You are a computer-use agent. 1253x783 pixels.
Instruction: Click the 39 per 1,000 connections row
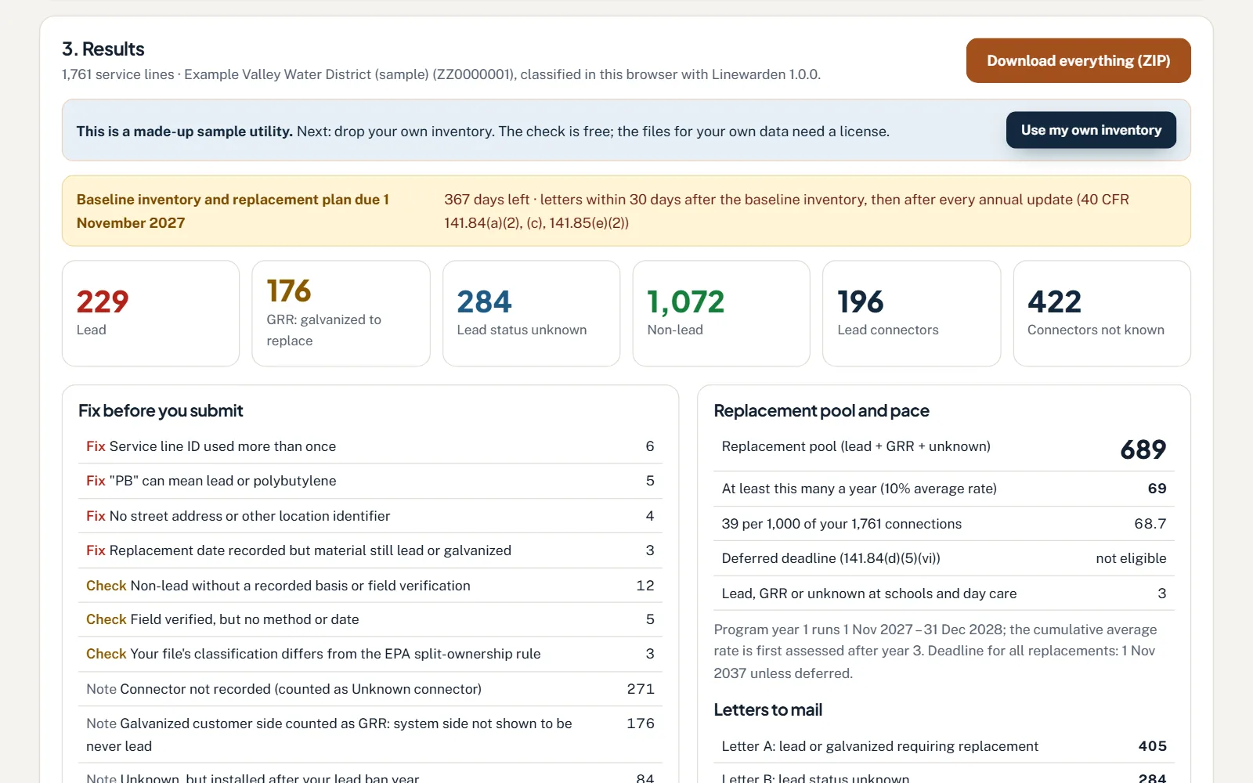(x=944, y=524)
